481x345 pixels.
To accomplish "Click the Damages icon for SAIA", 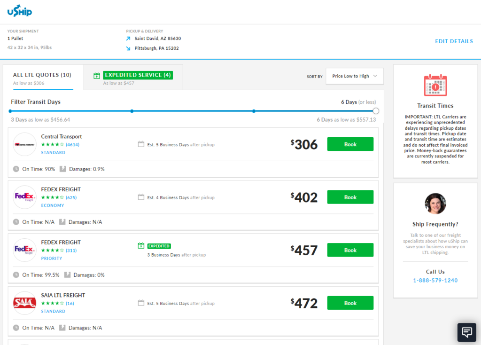I will point(62,328).
